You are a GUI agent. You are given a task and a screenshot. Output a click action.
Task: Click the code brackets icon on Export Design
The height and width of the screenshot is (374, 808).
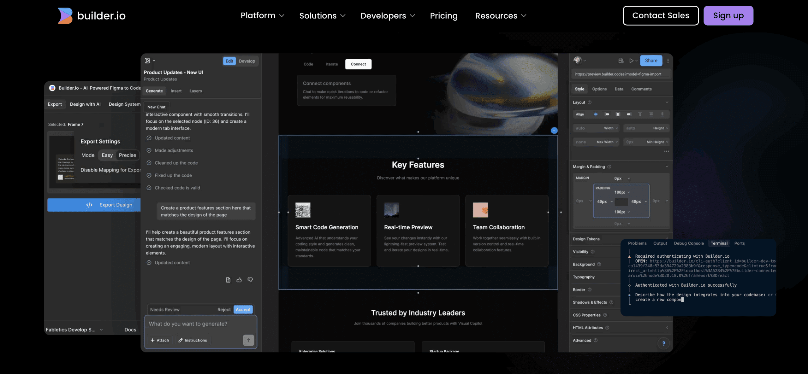[x=89, y=205]
